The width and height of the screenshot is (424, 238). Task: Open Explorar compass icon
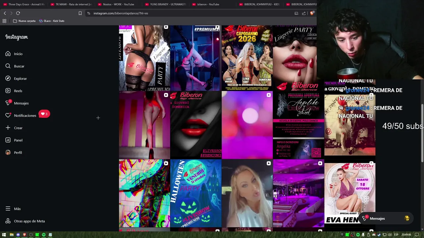[8, 78]
